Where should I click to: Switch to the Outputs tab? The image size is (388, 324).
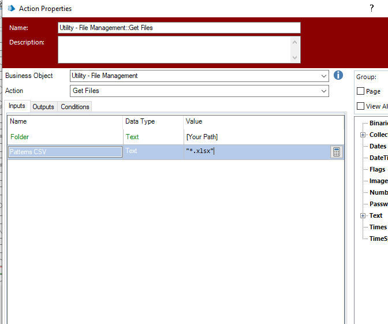[x=43, y=107]
